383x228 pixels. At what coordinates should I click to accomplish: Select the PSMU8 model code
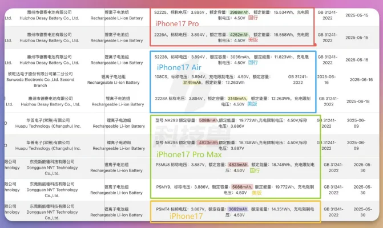[x=163, y=165]
